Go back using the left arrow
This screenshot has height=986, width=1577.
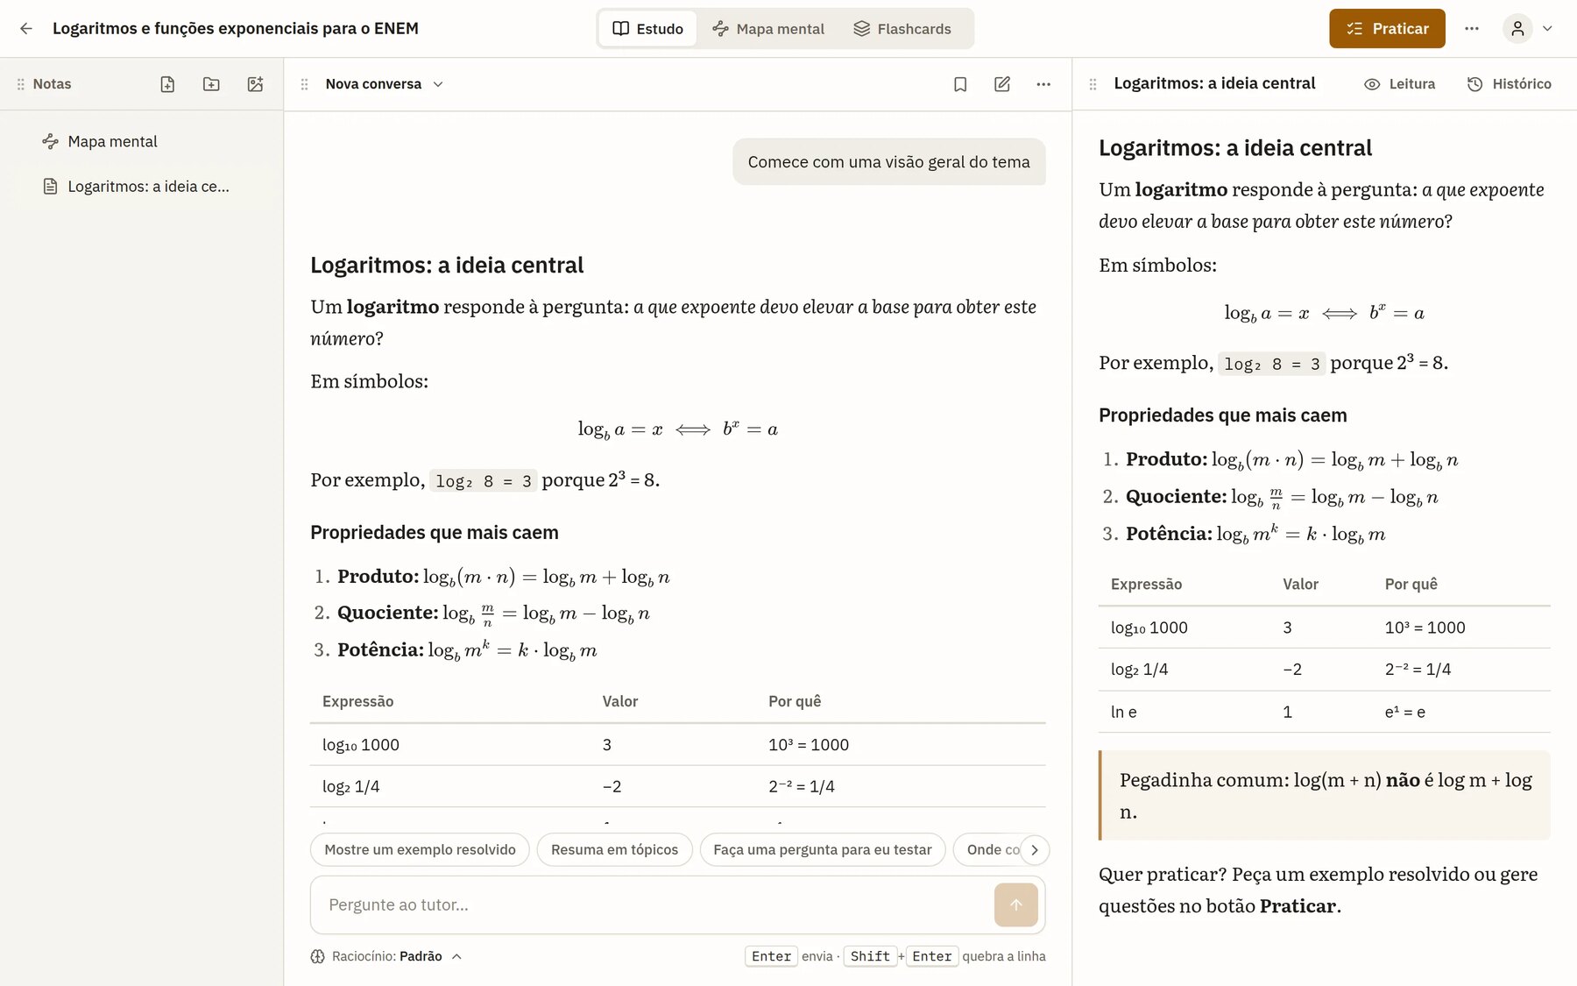coord(26,28)
